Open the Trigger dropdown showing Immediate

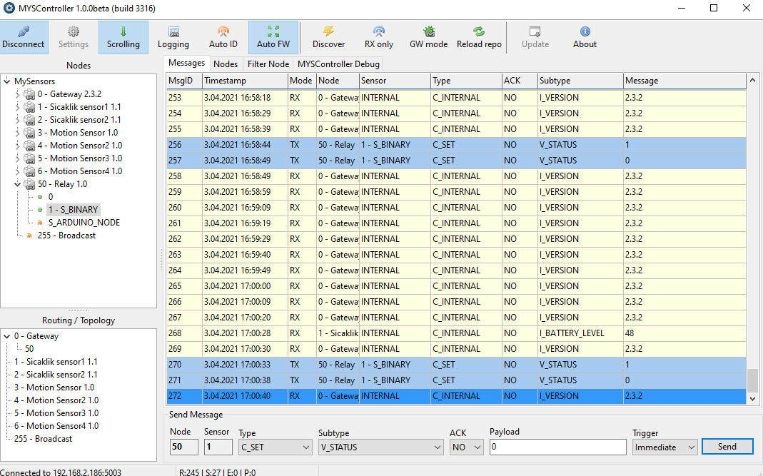pyautogui.click(x=665, y=447)
